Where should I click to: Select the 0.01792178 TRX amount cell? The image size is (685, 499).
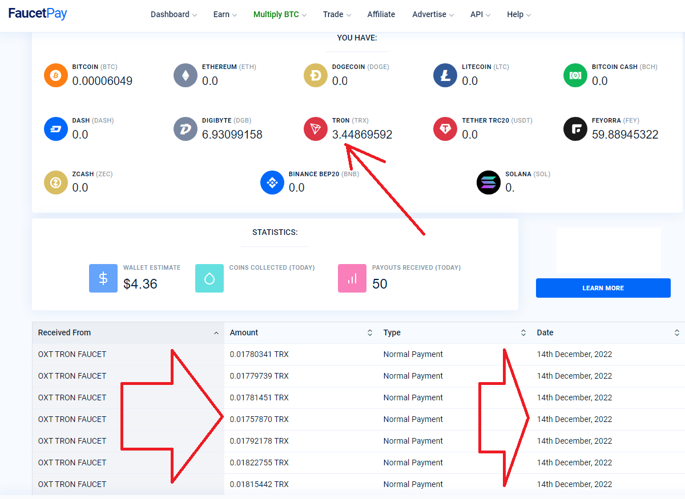coord(301,441)
